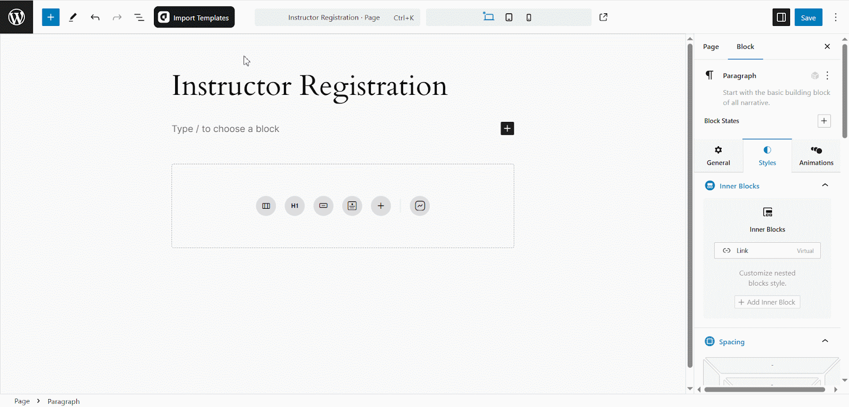
Task: Open the Instructor Registration command palette bar
Action: (337, 17)
